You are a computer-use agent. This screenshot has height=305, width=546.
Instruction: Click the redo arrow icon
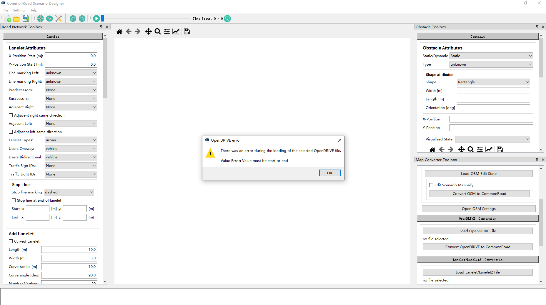82,19
